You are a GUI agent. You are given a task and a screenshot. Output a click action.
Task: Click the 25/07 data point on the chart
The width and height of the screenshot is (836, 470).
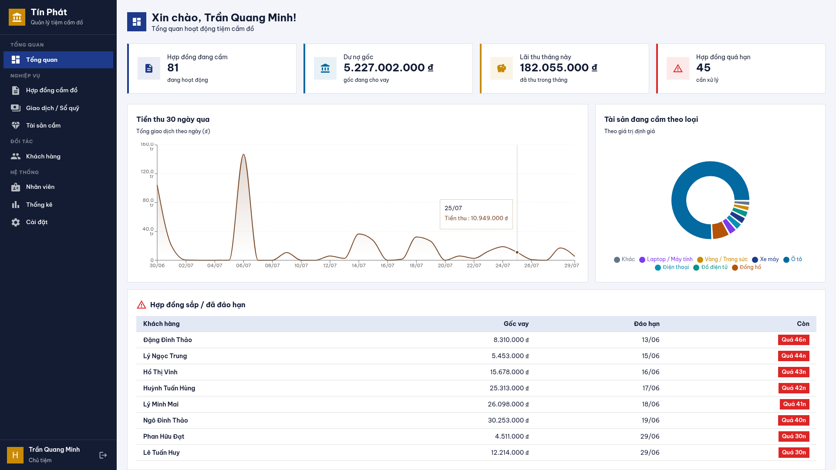[x=517, y=252]
